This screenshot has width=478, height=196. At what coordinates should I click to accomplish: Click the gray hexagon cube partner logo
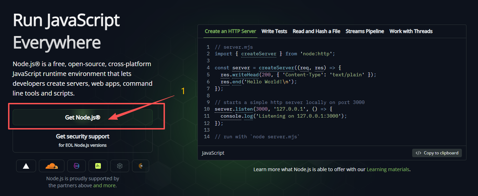(119, 166)
